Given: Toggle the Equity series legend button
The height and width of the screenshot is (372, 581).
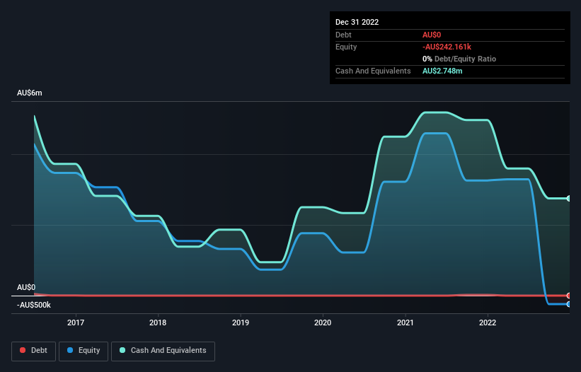Looking at the screenshot, I should (x=84, y=351).
